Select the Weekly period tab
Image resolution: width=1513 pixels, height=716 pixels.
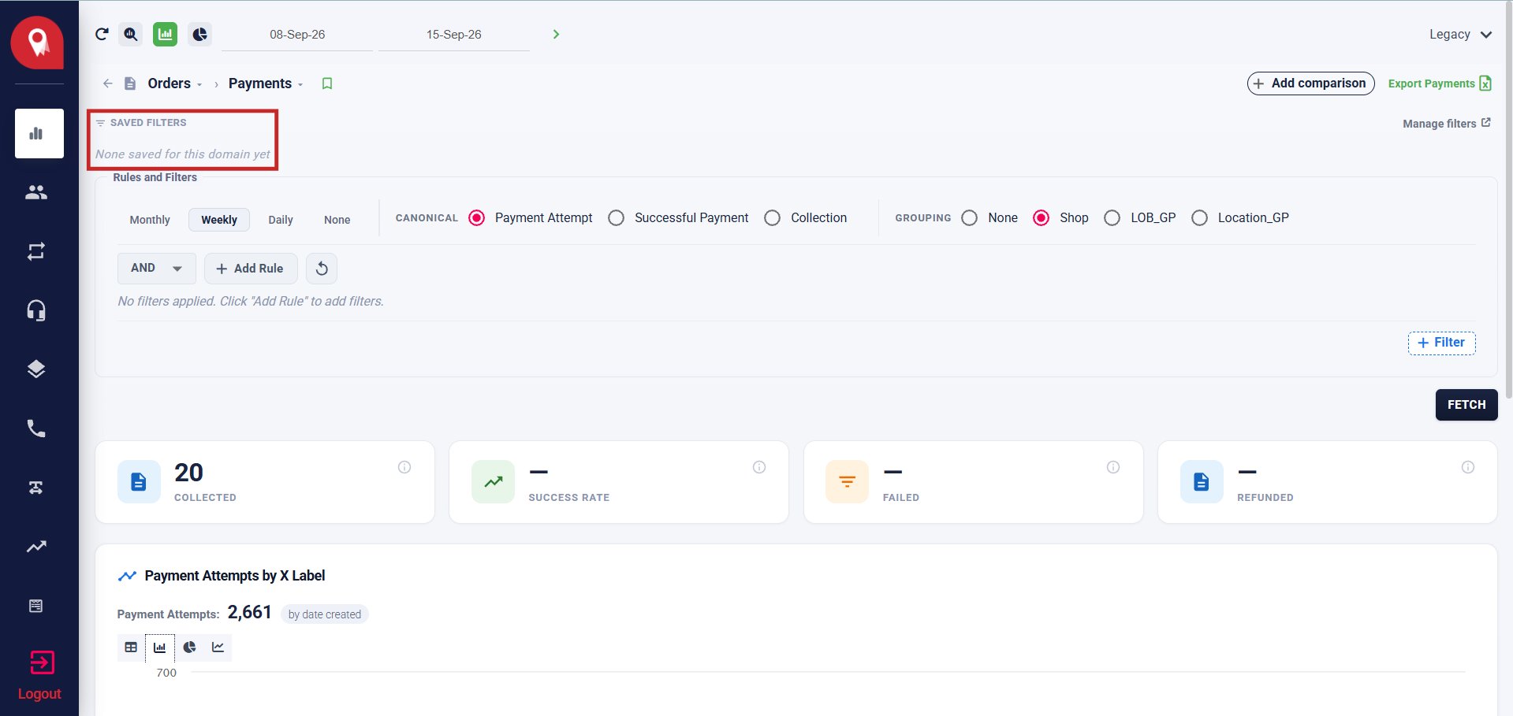(219, 220)
